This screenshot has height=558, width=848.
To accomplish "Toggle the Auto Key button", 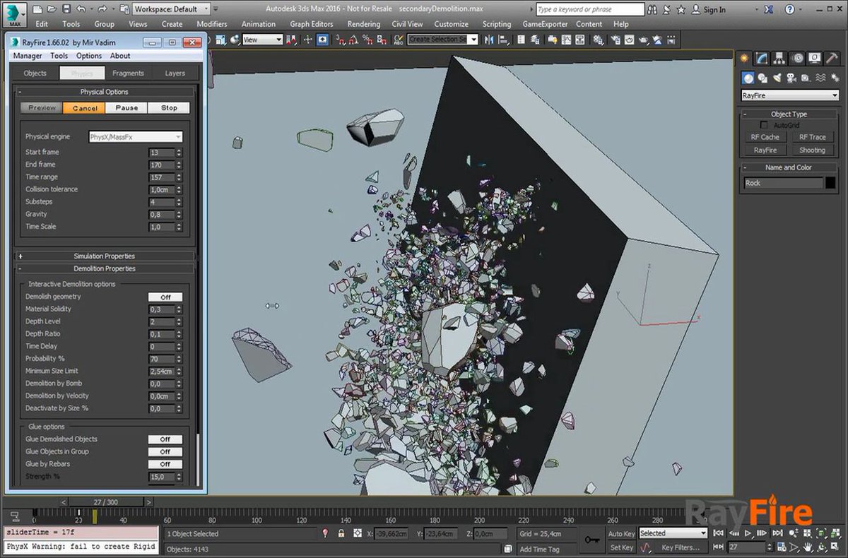I will (622, 533).
